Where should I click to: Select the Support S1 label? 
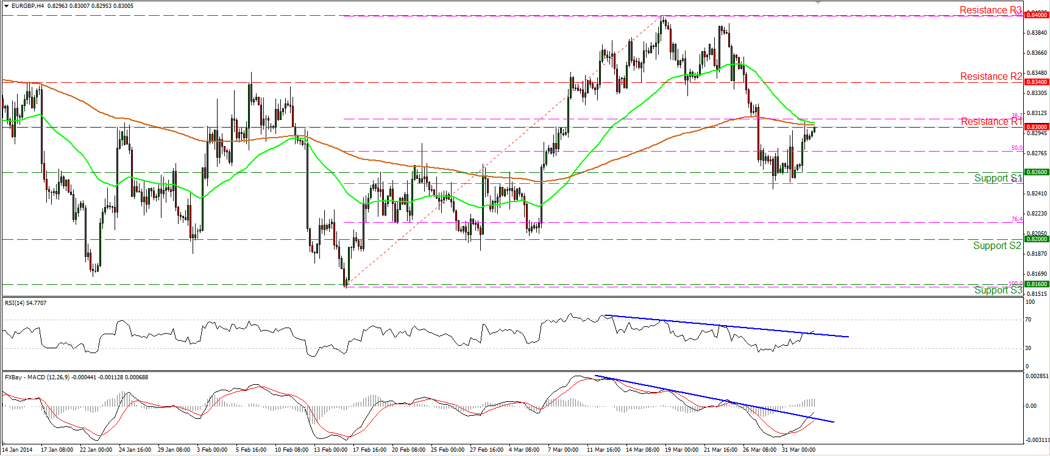point(998,178)
